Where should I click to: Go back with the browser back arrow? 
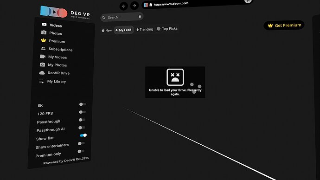124,6
